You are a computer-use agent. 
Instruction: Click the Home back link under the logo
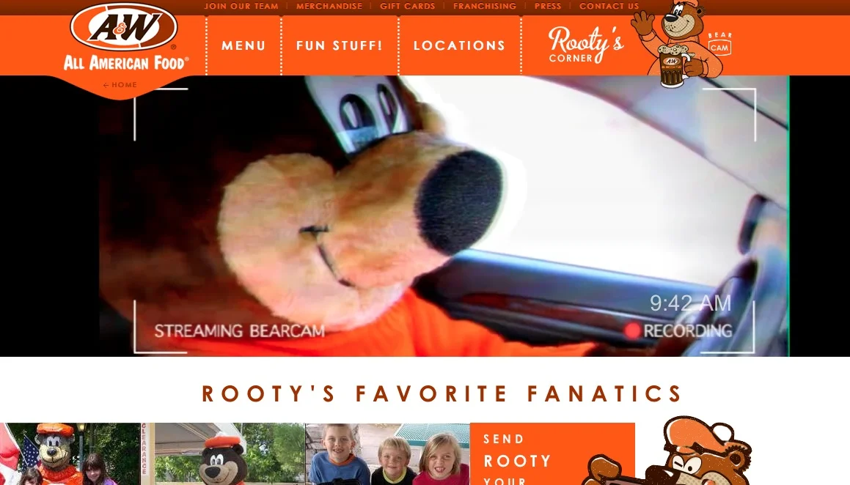(120, 84)
